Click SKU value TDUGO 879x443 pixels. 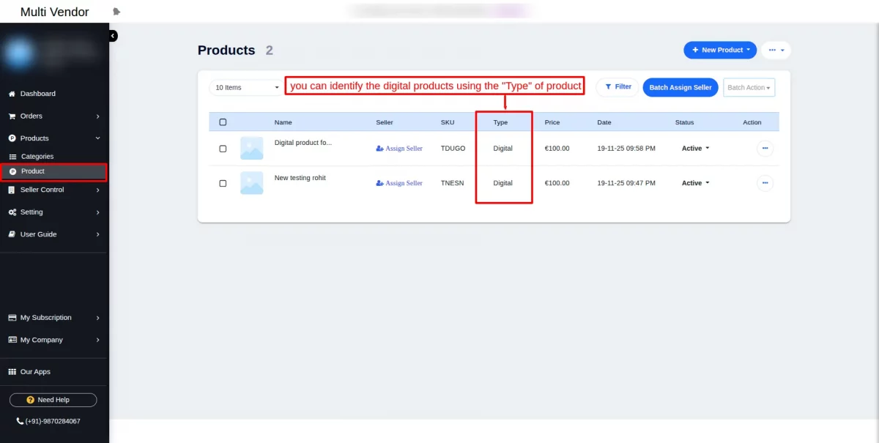tap(453, 149)
